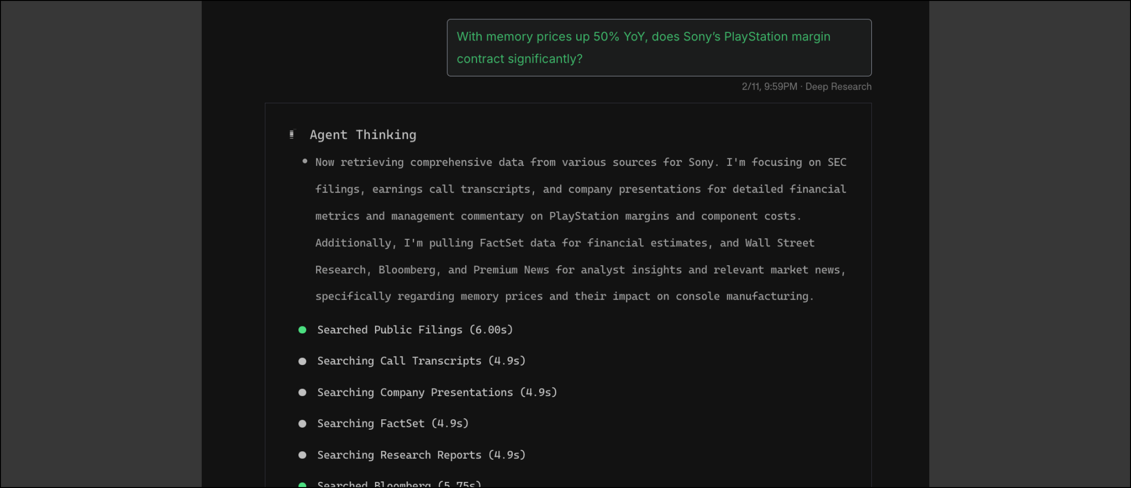Image resolution: width=1131 pixels, height=488 pixels.
Task: Select the Searching Company Presentations step
Action: coord(437,392)
